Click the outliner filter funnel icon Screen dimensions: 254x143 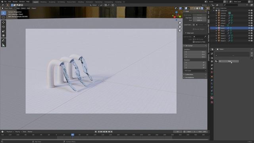247,5
